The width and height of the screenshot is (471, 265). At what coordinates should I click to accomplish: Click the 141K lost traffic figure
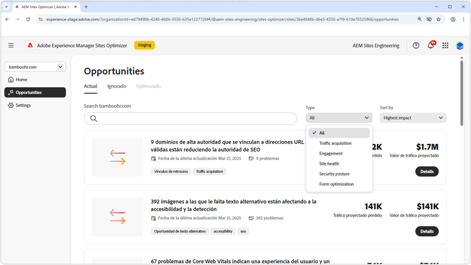373,207
